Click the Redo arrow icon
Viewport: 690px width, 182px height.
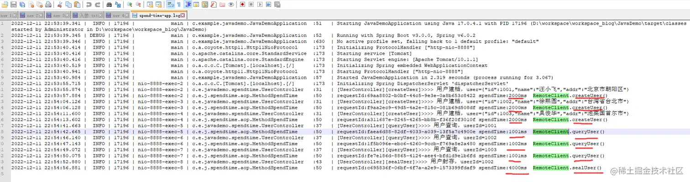(x=97, y=5)
